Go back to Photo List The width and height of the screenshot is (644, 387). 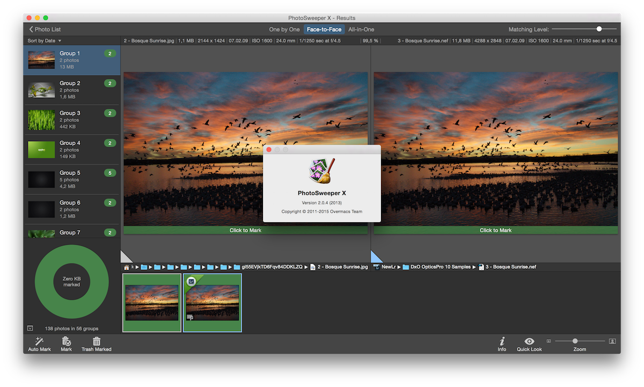pyautogui.click(x=45, y=30)
